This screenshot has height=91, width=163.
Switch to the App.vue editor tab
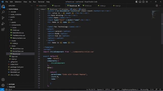(57, 6)
